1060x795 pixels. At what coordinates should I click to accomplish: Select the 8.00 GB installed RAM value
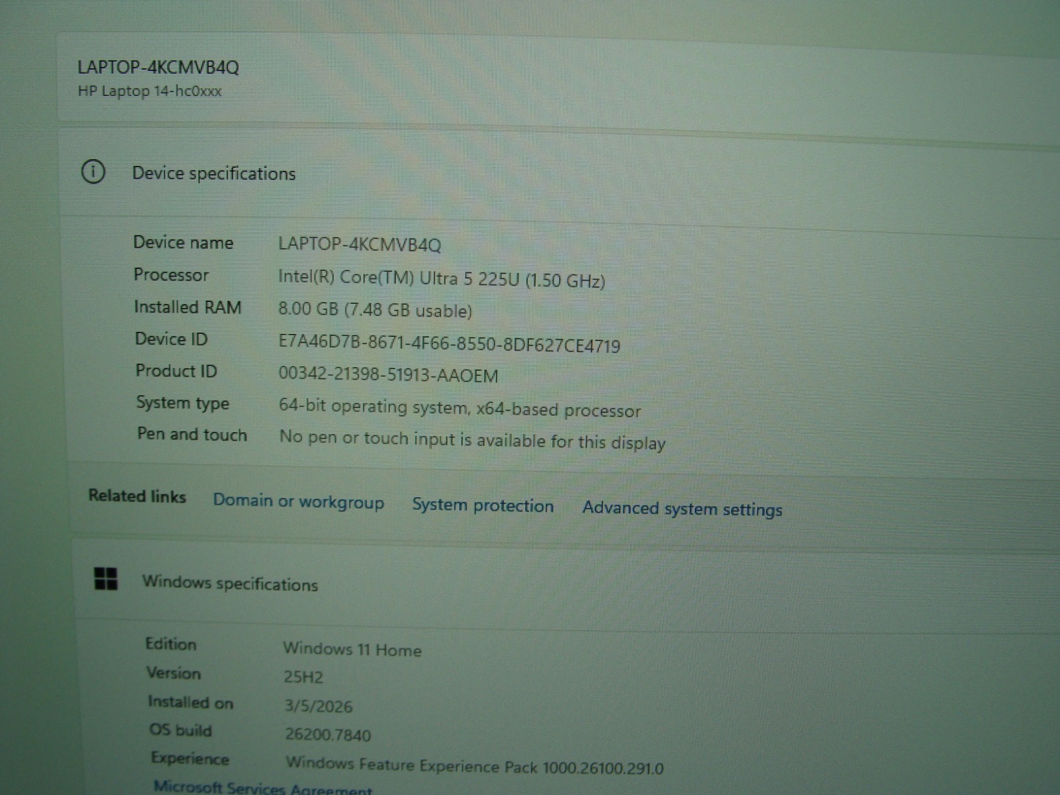point(375,309)
